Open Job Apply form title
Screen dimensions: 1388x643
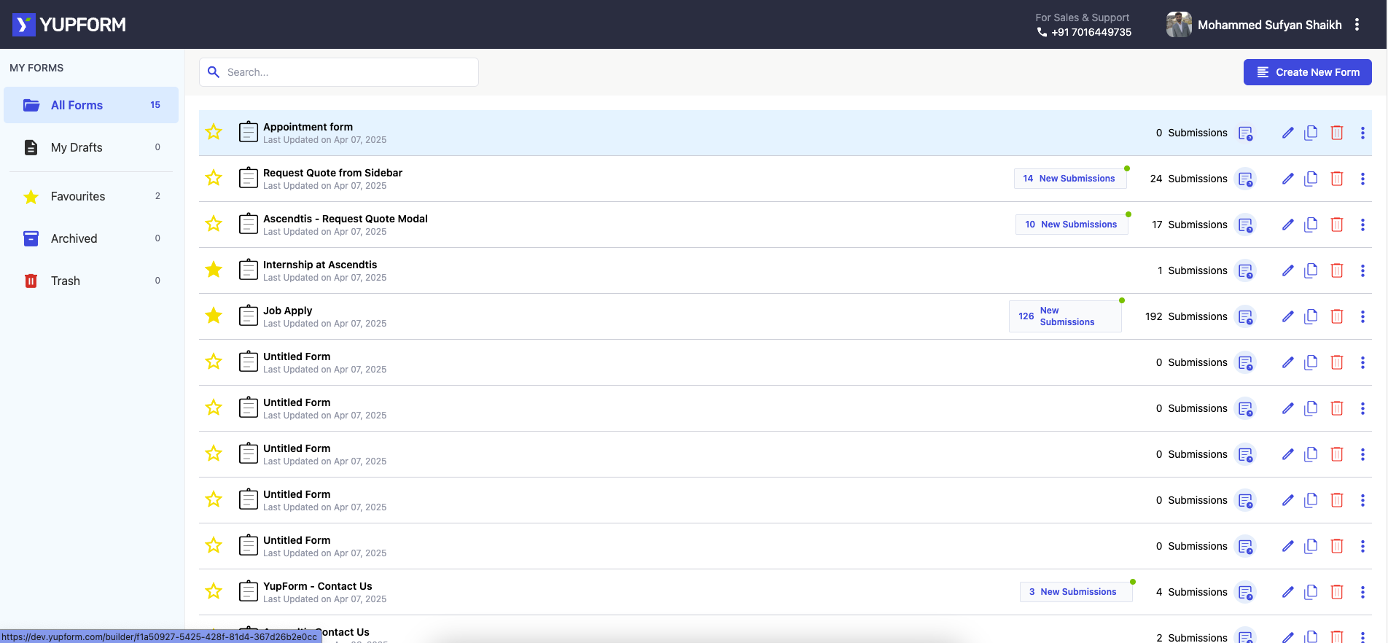(x=287, y=311)
